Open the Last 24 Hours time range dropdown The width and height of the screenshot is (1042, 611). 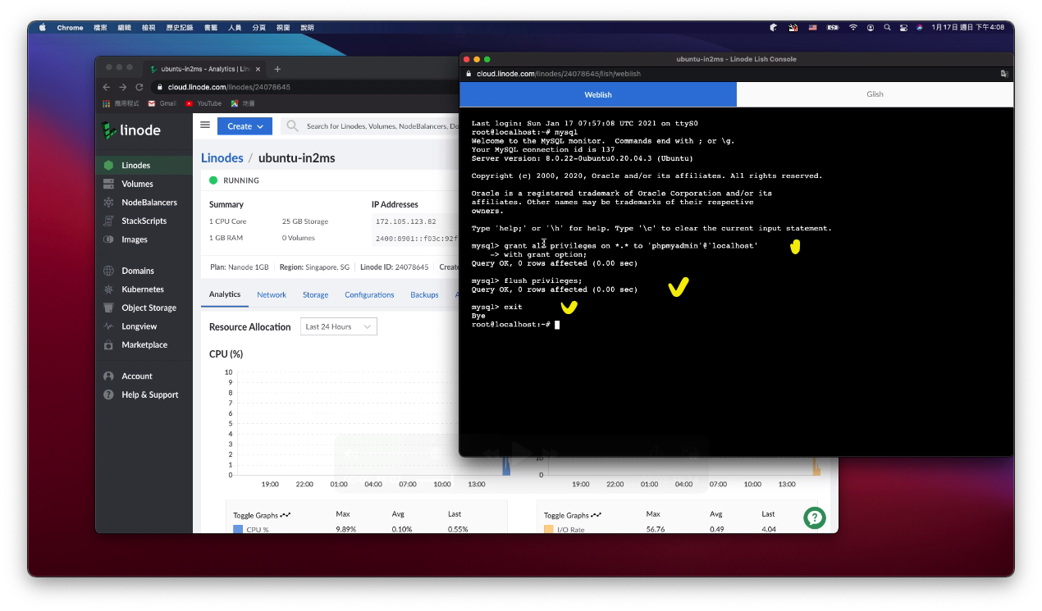click(339, 326)
